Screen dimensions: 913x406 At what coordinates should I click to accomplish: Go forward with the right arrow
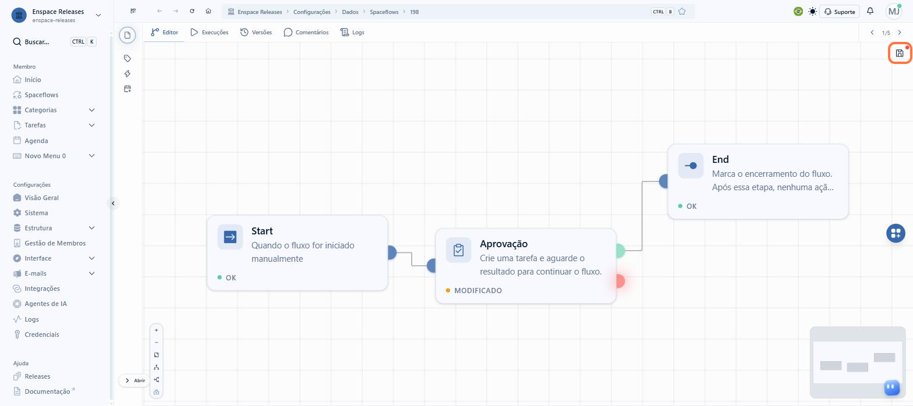176,11
